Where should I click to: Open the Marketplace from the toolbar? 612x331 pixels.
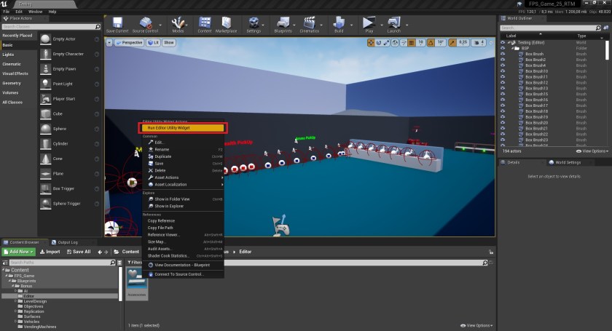tap(227, 24)
